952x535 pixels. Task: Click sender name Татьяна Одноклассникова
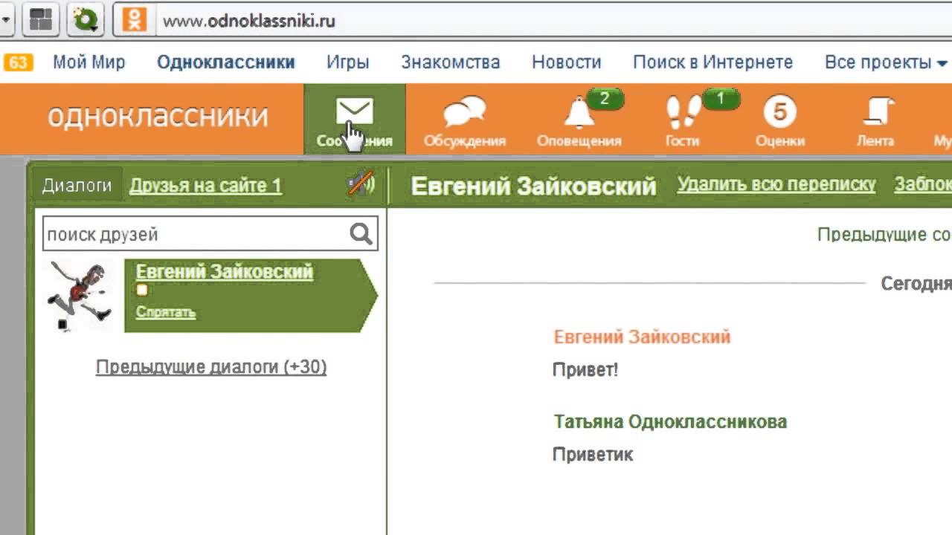pos(670,421)
